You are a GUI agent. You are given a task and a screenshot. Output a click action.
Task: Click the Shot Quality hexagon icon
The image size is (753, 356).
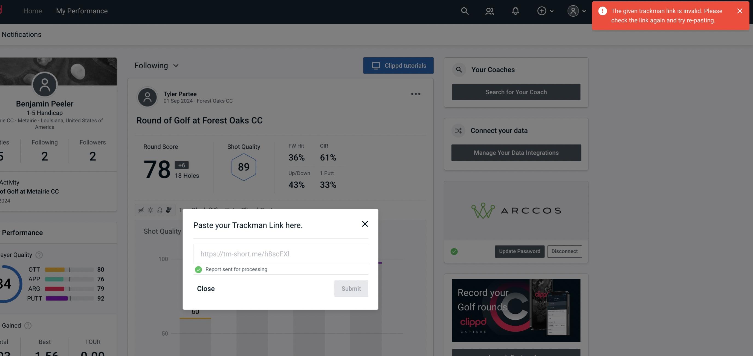click(244, 166)
